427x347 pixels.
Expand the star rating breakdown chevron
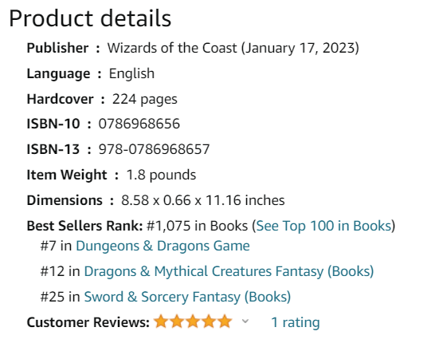point(245,321)
